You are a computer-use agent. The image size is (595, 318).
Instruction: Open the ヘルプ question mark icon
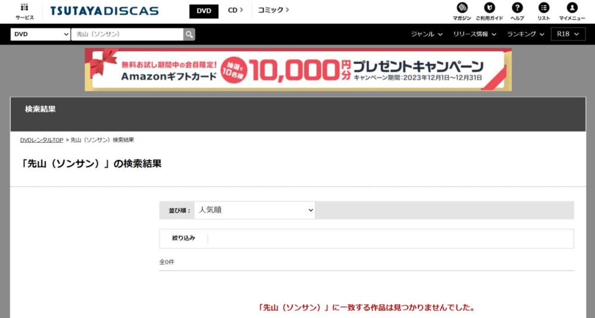pos(517,12)
